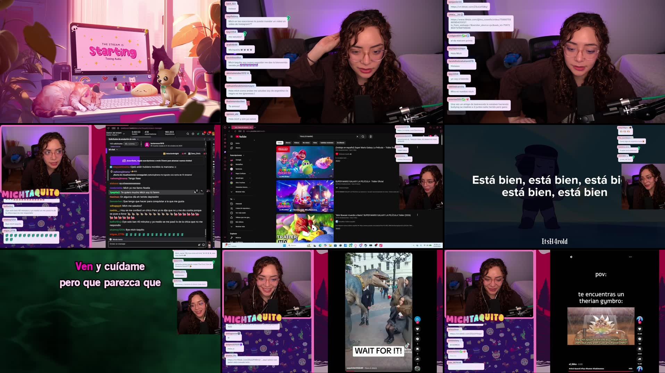Viewport: 665px width, 373px height.
Task: Share the TikTok video using the share arrow icon
Action: click(x=417, y=359)
